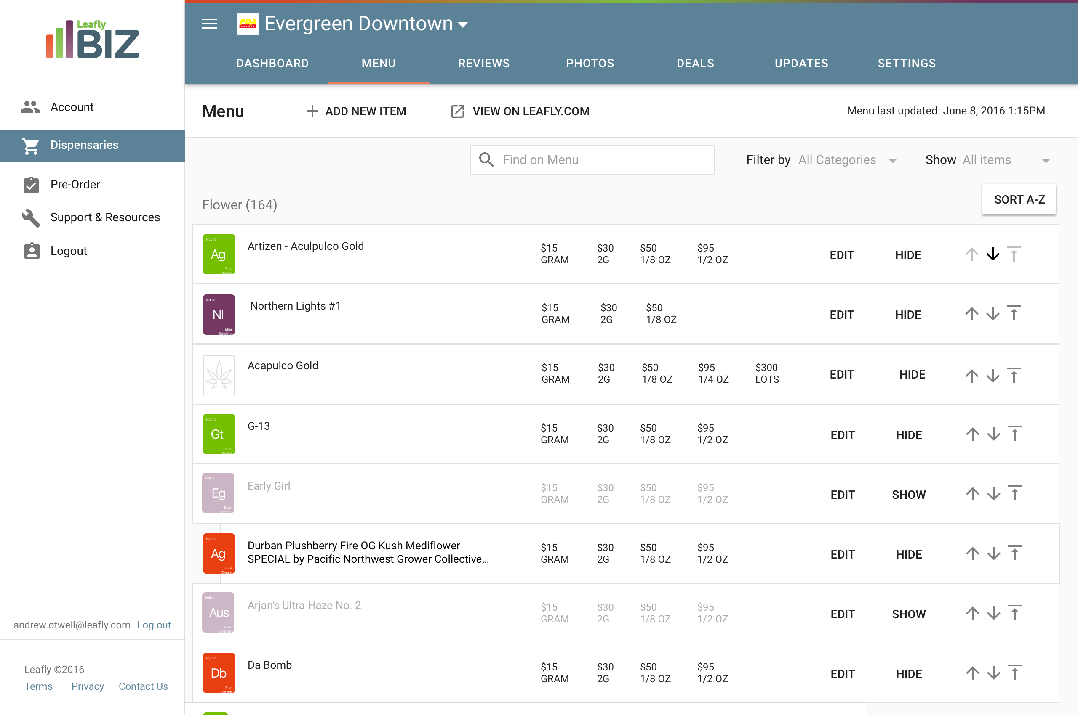The image size is (1078, 715).
Task: Click the Find on Menu search field
Action: (x=592, y=160)
